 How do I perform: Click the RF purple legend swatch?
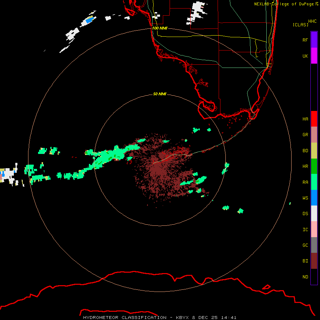[x=314, y=40]
